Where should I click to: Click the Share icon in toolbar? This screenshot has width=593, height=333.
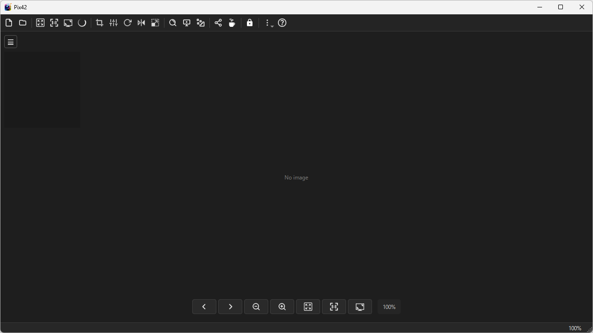(x=218, y=23)
